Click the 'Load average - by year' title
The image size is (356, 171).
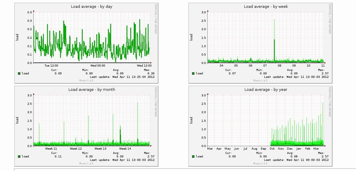[x=266, y=89]
